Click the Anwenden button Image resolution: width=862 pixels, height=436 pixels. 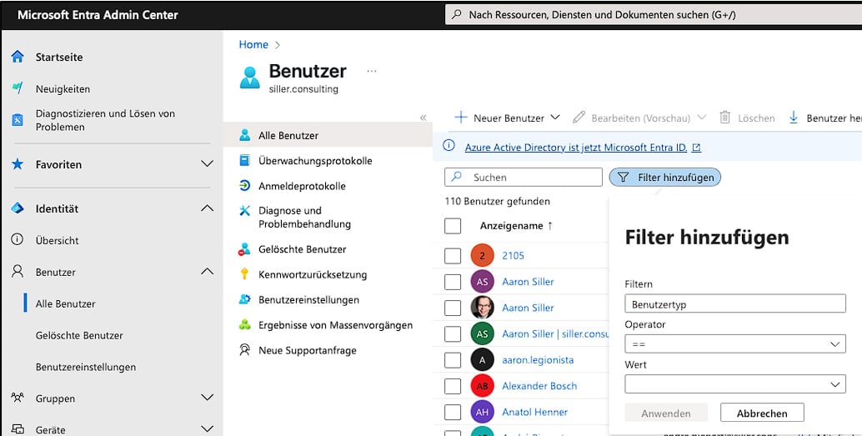tap(666, 413)
